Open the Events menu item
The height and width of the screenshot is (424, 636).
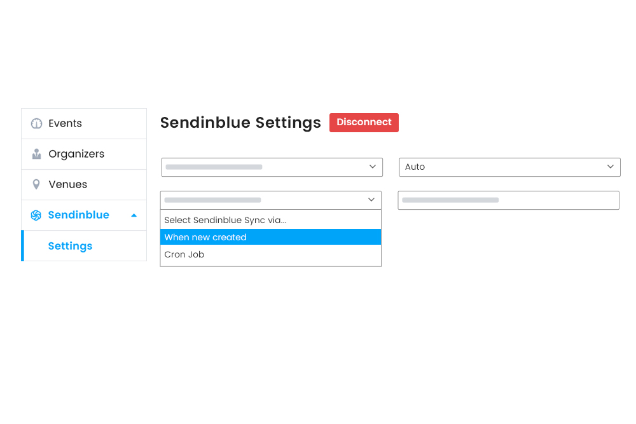[x=65, y=123]
